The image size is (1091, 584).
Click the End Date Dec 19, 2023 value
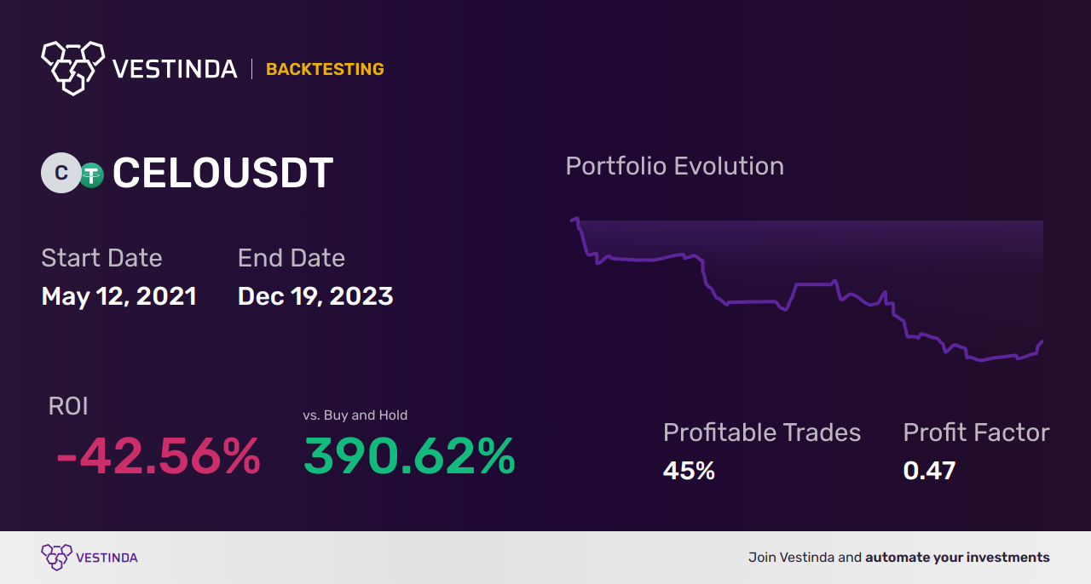pyautogui.click(x=315, y=296)
